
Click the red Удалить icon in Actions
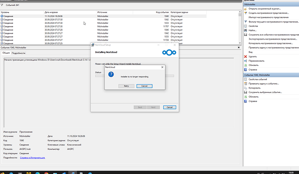pos(246,56)
